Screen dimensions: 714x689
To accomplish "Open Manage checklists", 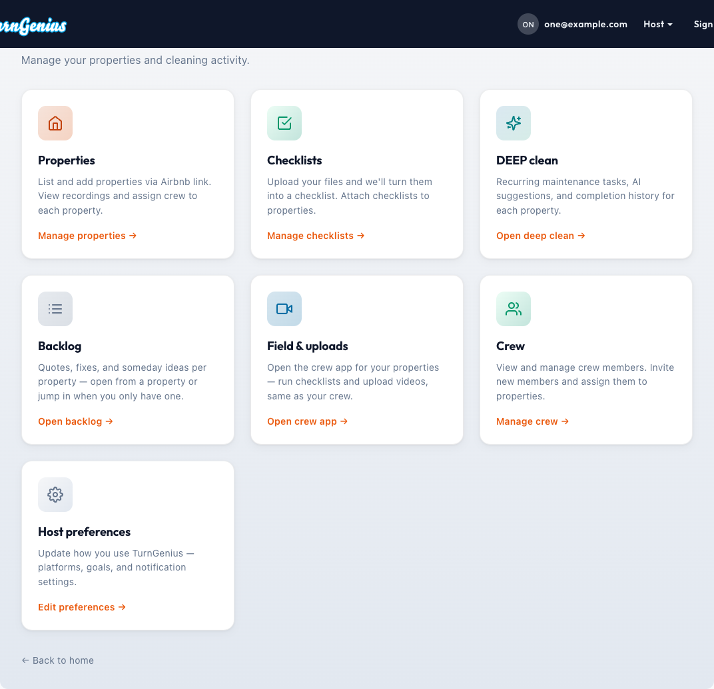I will [316, 235].
